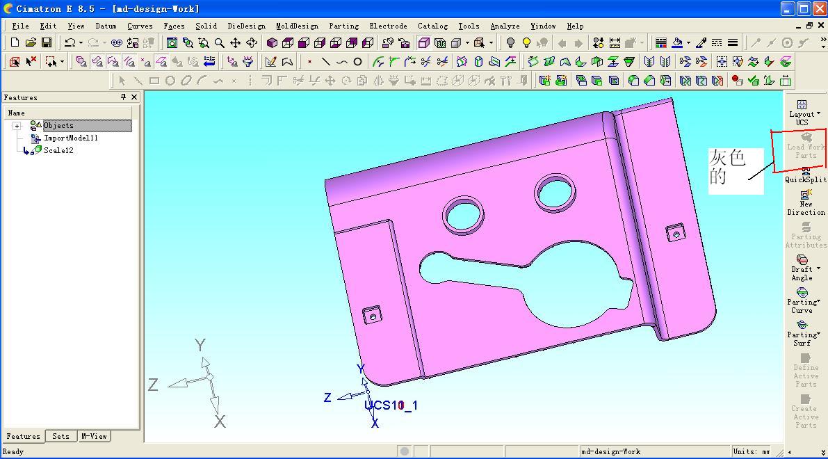The width and height of the screenshot is (828, 459).
Task: Click the zoom all window icon
Action: (172, 43)
